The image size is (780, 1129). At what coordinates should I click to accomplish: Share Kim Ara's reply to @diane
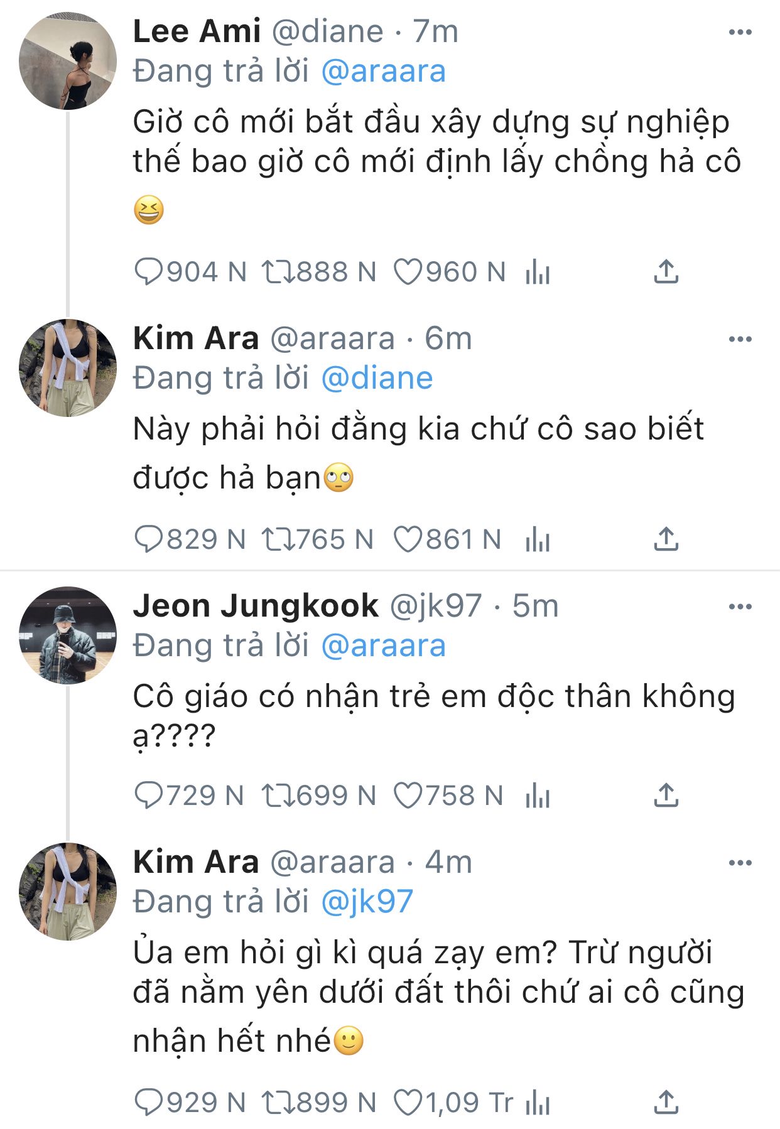pos(666,540)
